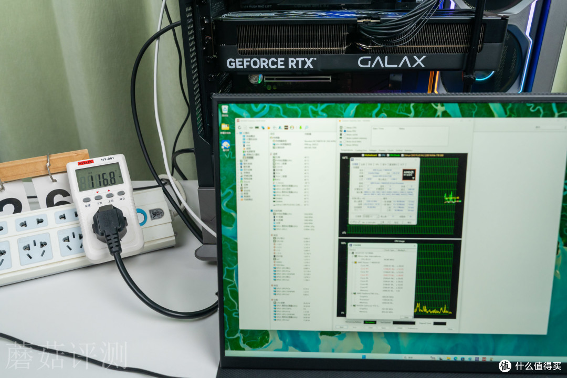Screen dimensions: 567x378
Task: Click the AMD Ryzen logo in CPU-Z
Action: coord(409,175)
